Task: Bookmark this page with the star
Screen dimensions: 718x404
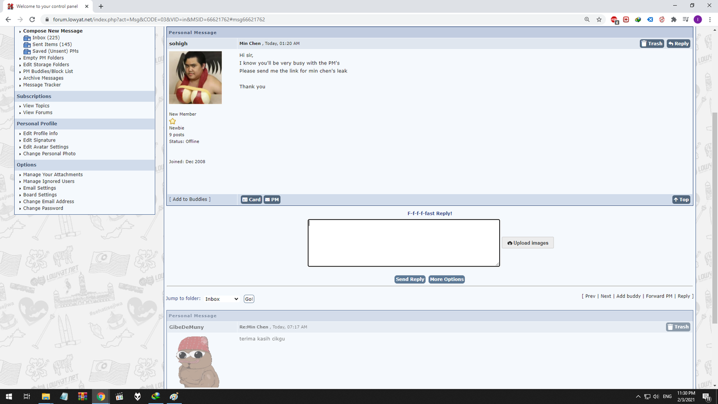Action: (599, 20)
